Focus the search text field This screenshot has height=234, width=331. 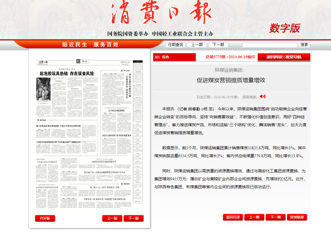[x=270, y=45]
